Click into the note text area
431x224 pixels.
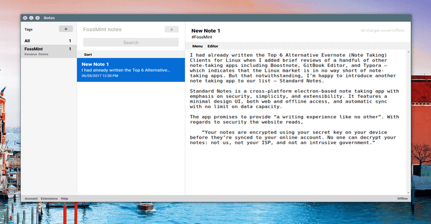click(296, 122)
